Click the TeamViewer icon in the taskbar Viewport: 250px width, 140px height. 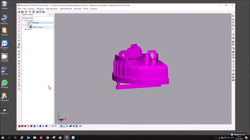(73, 138)
